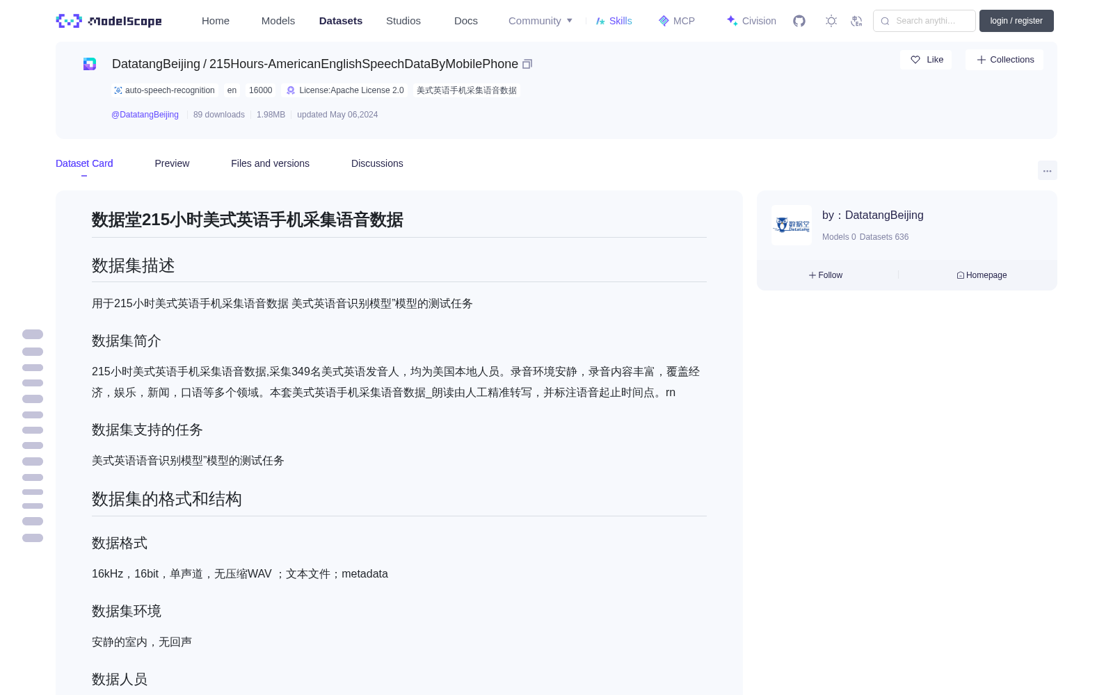Switch language with the translate icon
1113x695 pixels.
857,21
